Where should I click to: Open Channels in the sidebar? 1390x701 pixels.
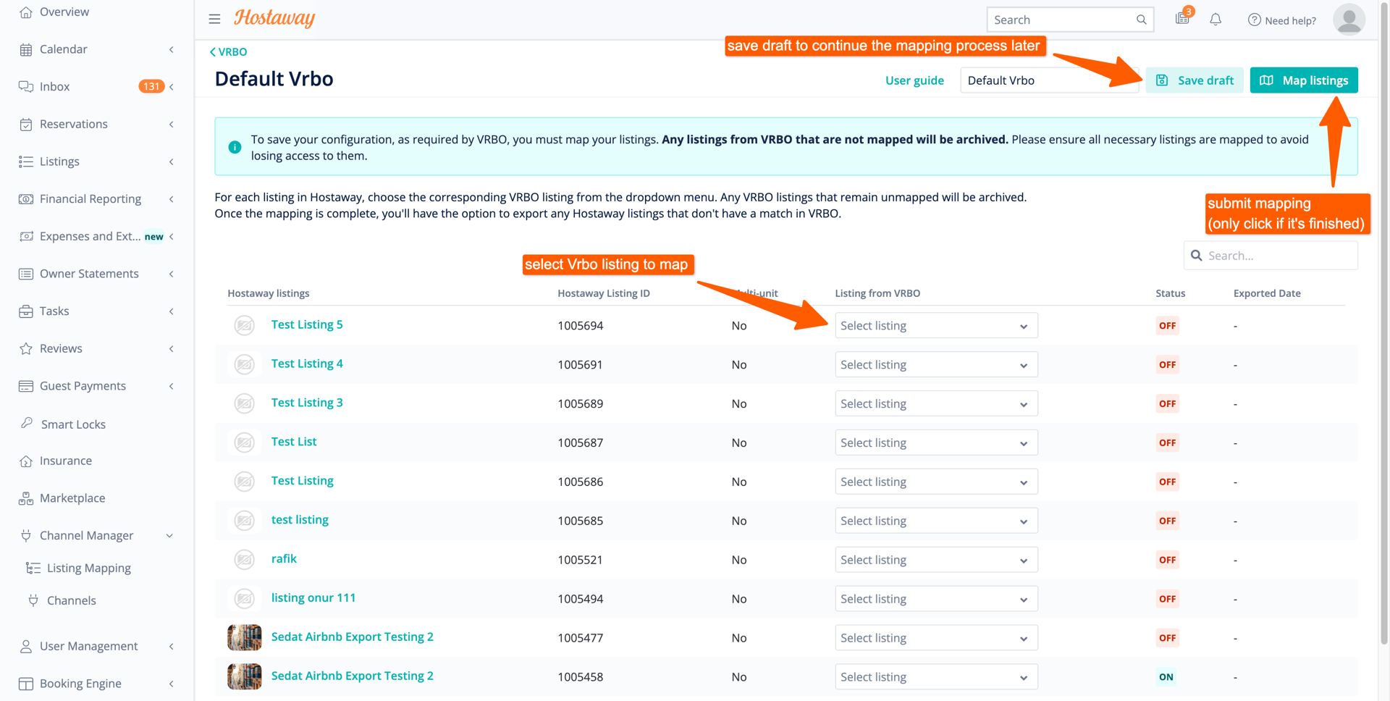[x=71, y=601]
